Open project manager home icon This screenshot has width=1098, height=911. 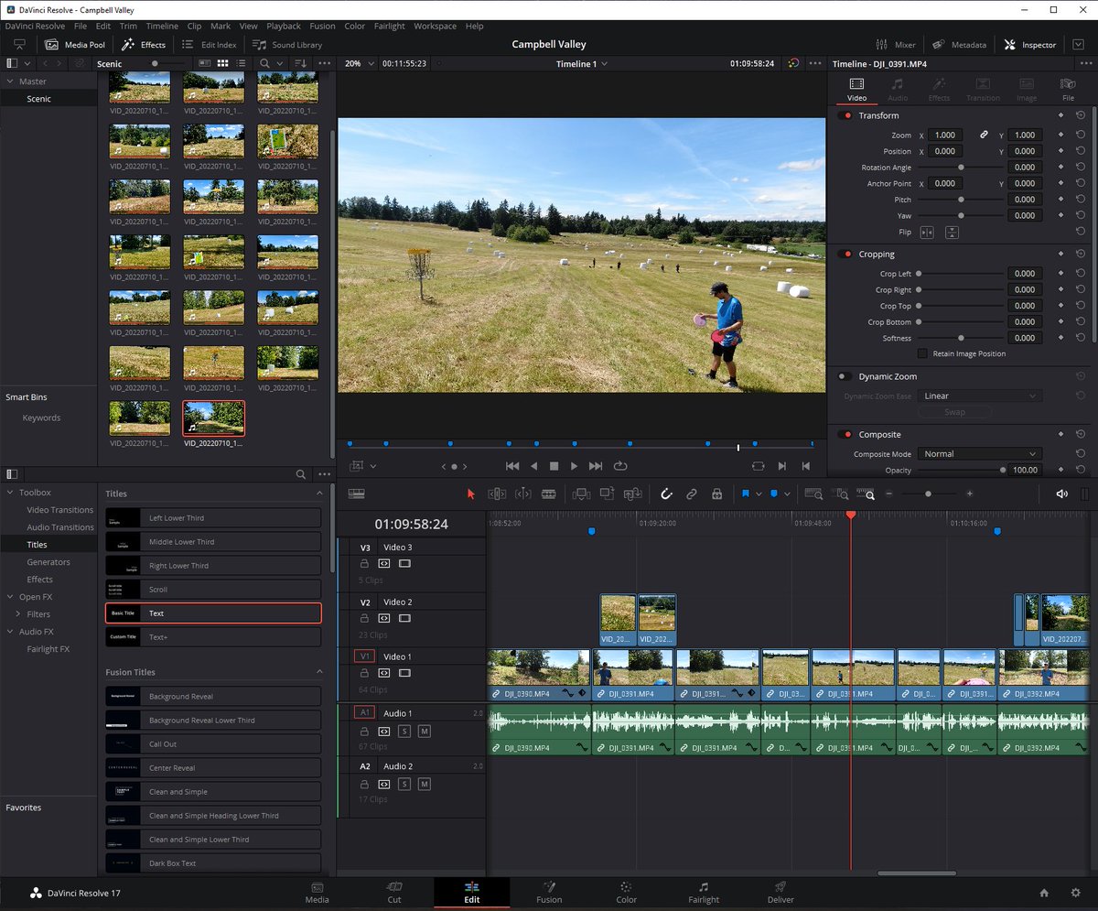[1044, 892]
